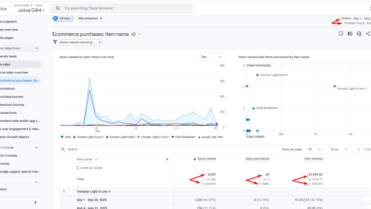Viewport: 371px width, 209px height.
Task: Open the Checkout journey report
Action: 12,105
